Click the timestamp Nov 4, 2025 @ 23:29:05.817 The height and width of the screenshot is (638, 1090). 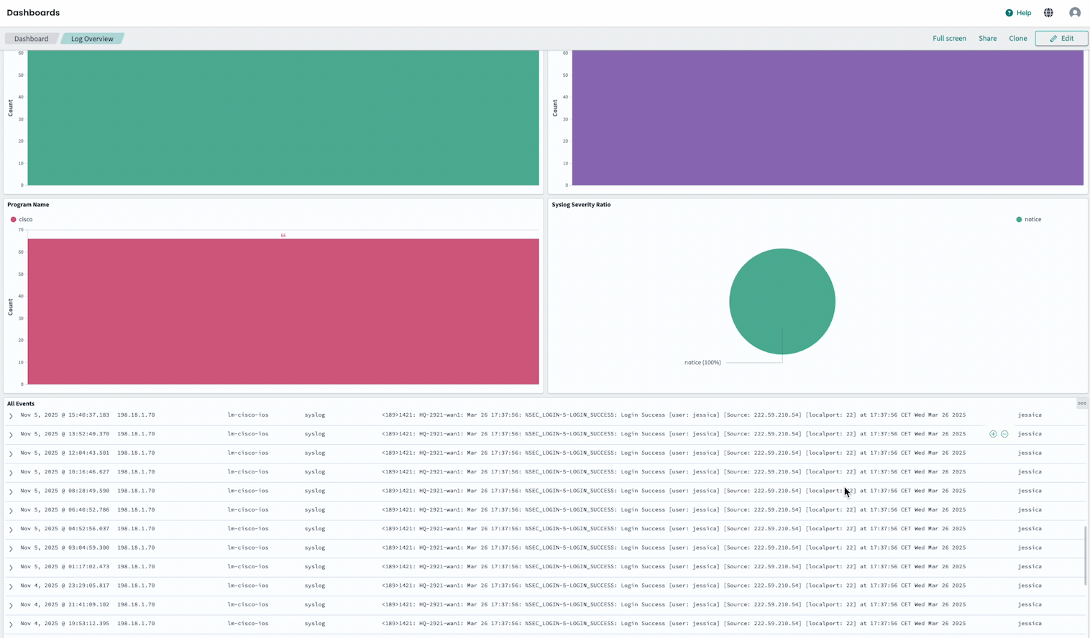pyautogui.click(x=65, y=586)
